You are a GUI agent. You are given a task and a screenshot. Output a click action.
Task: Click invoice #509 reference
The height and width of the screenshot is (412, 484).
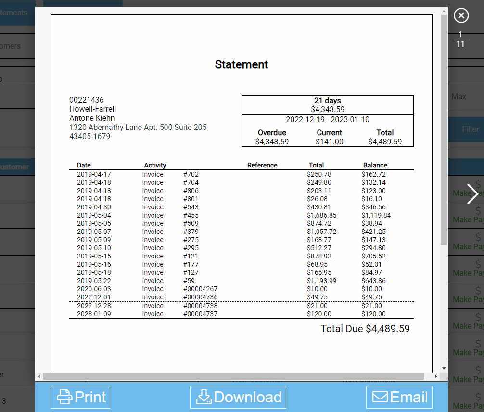[191, 224]
